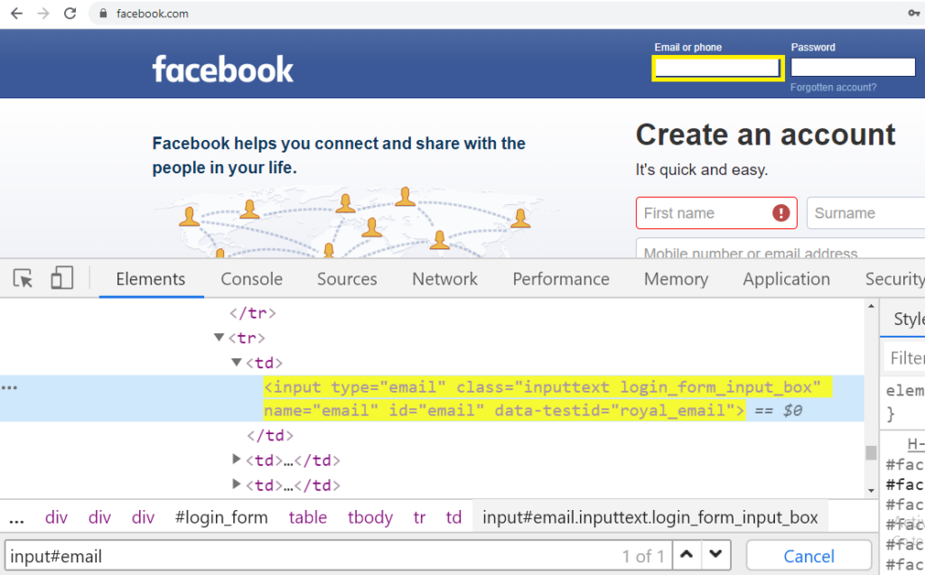Select the #login_form breadcrumb
The width and height of the screenshot is (925, 575).
tap(221, 518)
